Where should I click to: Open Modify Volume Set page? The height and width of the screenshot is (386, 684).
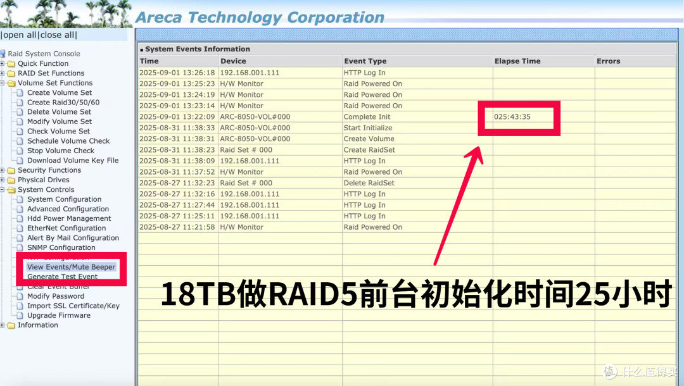click(x=60, y=121)
